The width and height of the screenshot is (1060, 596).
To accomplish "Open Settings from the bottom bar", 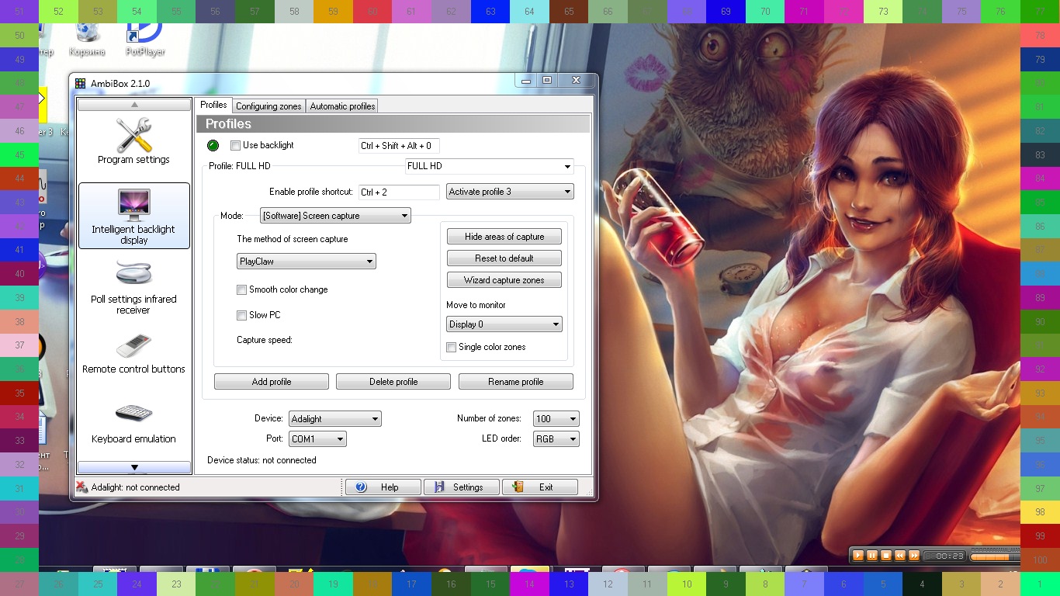I will point(461,487).
